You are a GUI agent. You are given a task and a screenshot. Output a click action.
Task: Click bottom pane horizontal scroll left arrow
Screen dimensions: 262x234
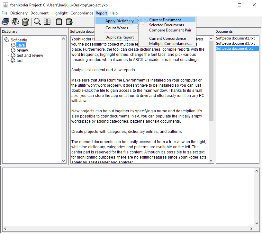[x=5, y=229]
